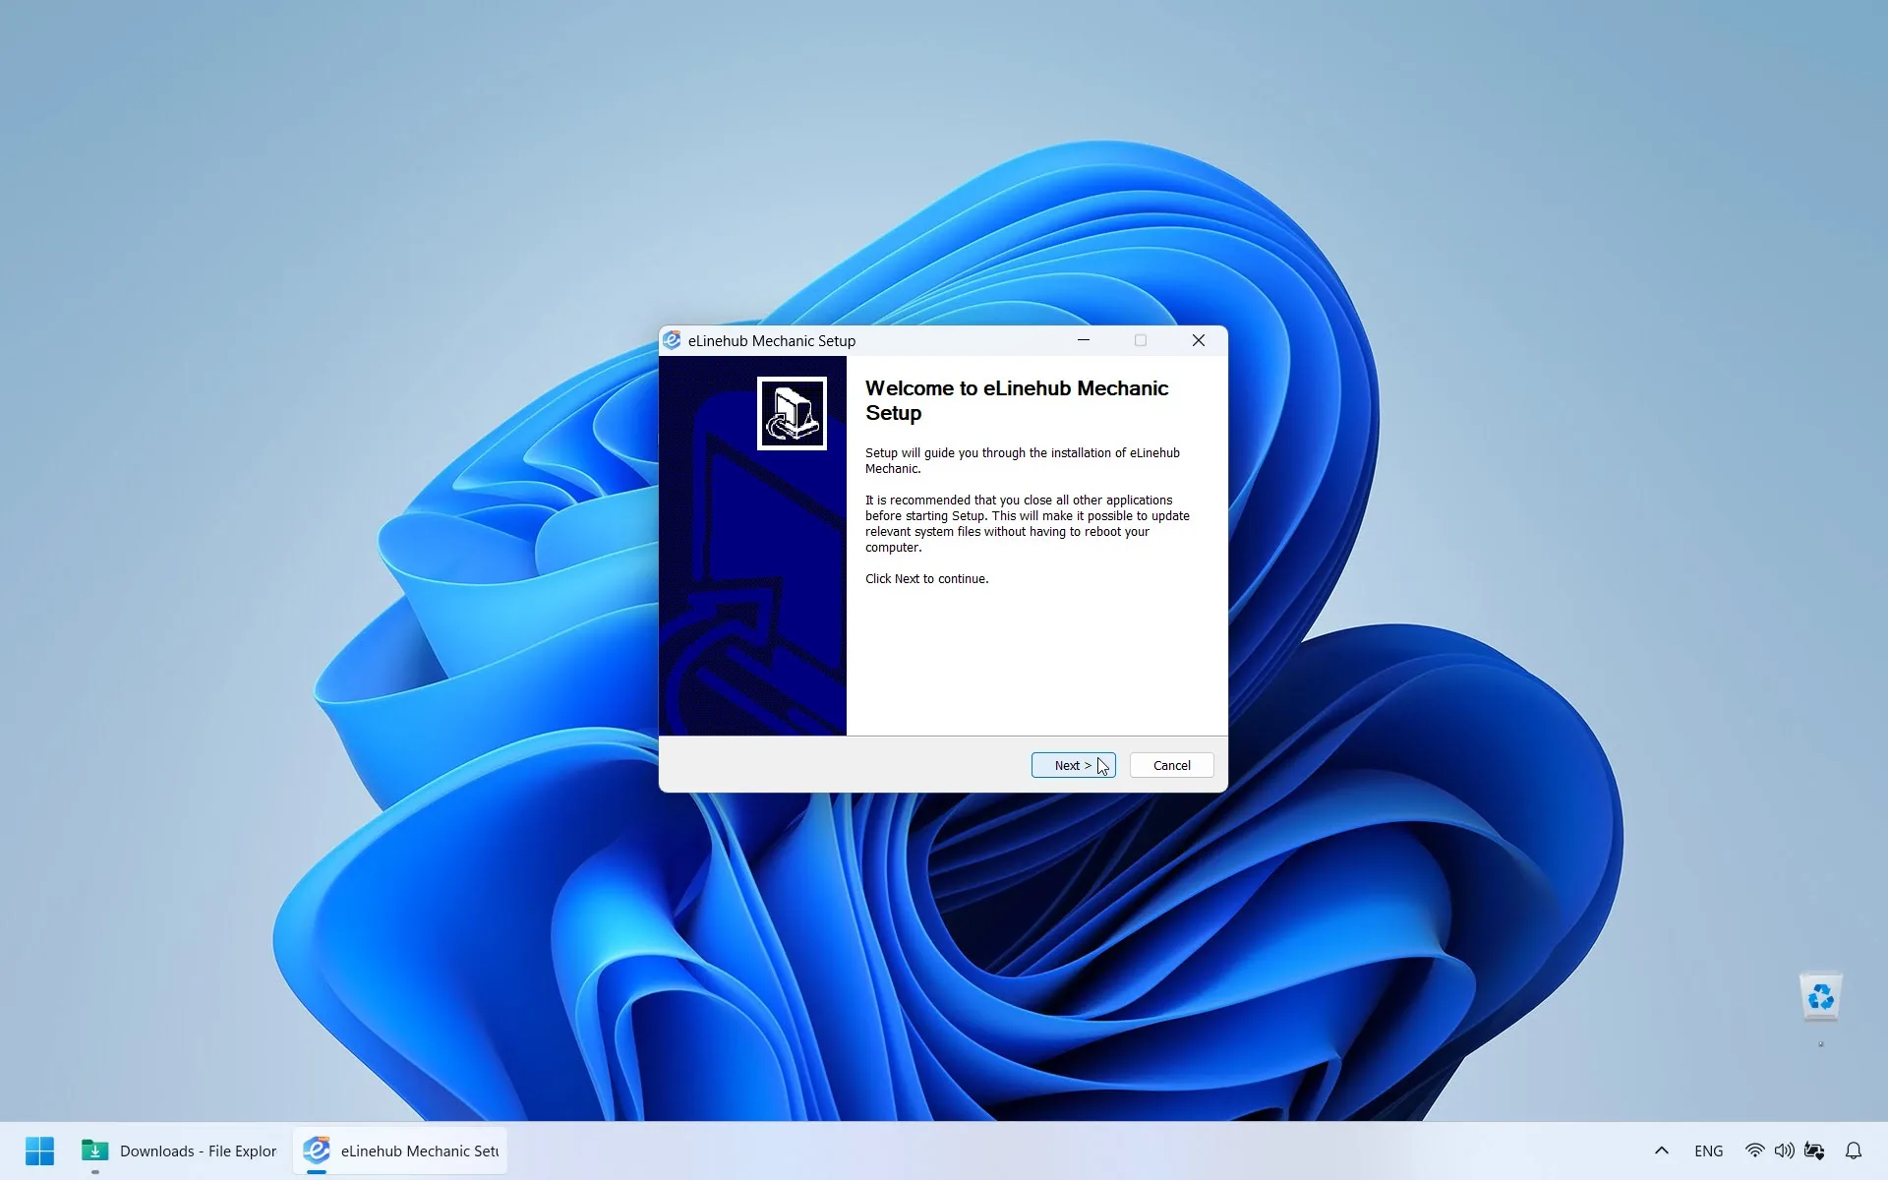Cancel the eLinehub Mechanic installation
Screen dimensions: 1888x1180
[1171, 765]
